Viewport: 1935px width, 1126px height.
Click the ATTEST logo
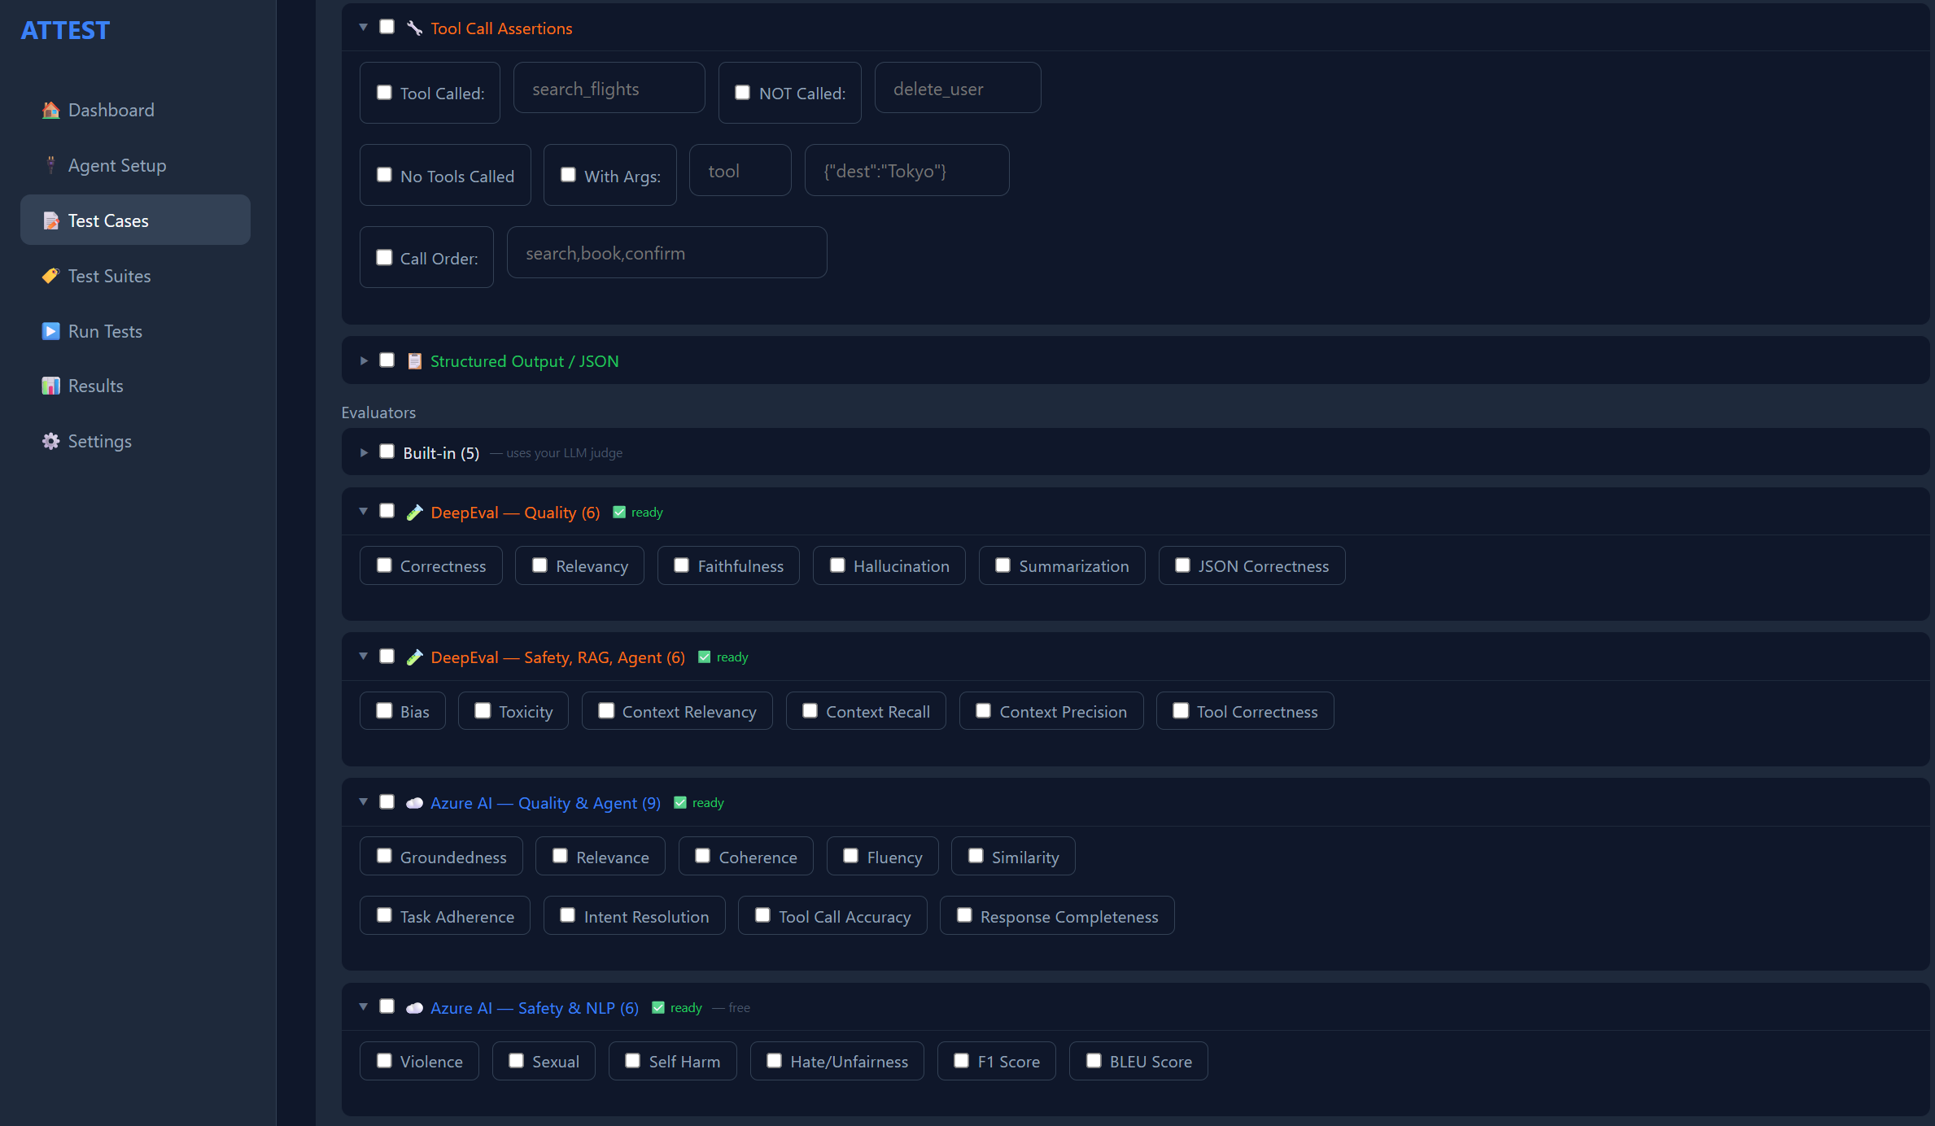[x=65, y=30]
